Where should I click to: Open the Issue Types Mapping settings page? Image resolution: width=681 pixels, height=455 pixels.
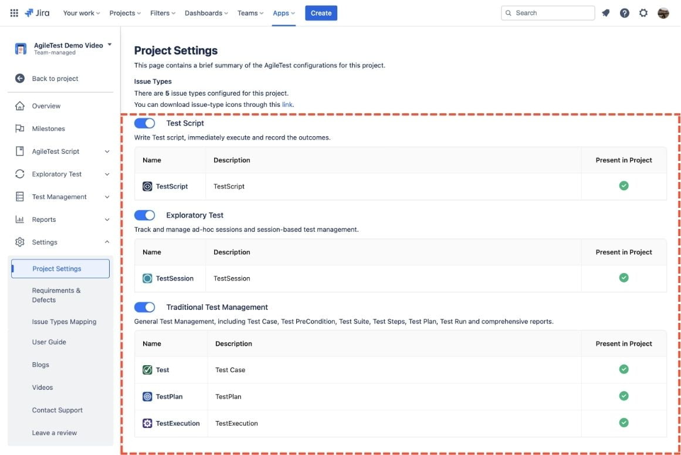[x=64, y=322]
